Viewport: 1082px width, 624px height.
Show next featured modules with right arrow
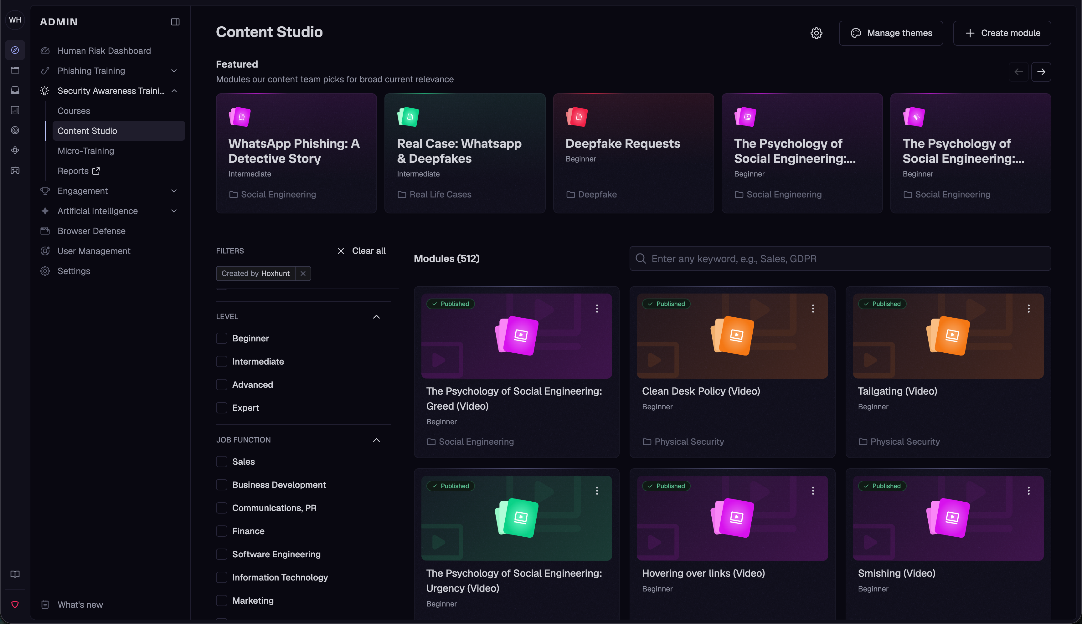point(1041,72)
